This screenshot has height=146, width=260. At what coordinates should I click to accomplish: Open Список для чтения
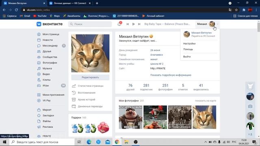pyautogui.click(x=245, y=16)
